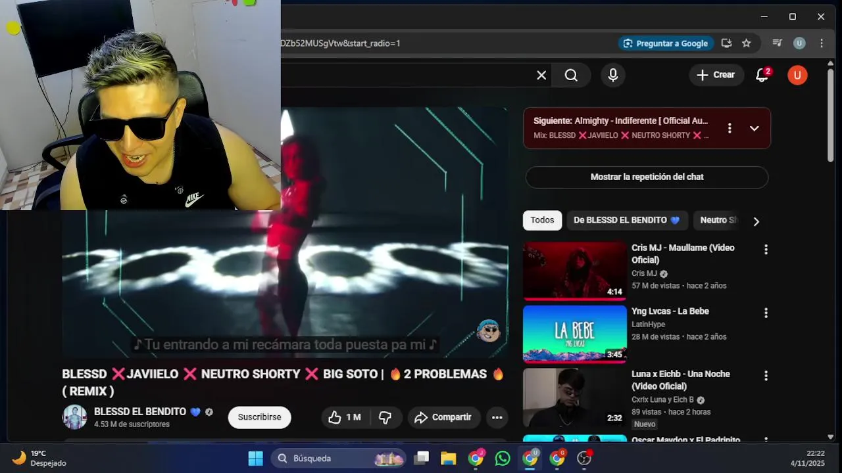
Task: Select De BLESSD EL BENDITO filter chip
Action: 627,220
